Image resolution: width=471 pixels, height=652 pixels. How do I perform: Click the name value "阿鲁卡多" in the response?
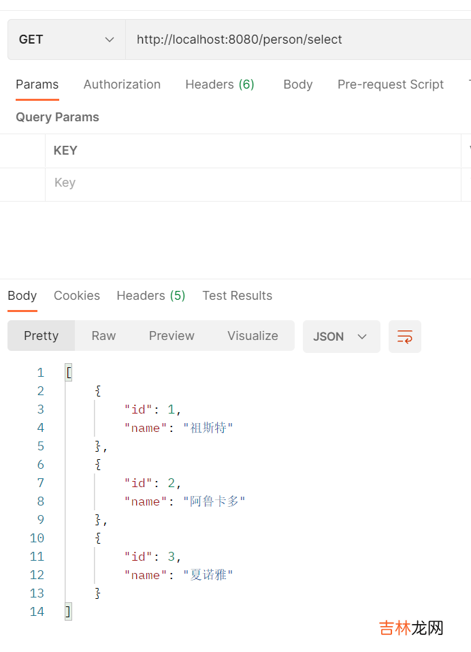point(214,501)
